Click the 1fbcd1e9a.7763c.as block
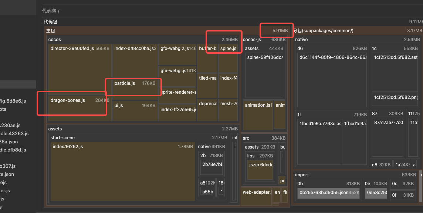Viewport: 423px width, 213px height. click(x=319, y=142)
